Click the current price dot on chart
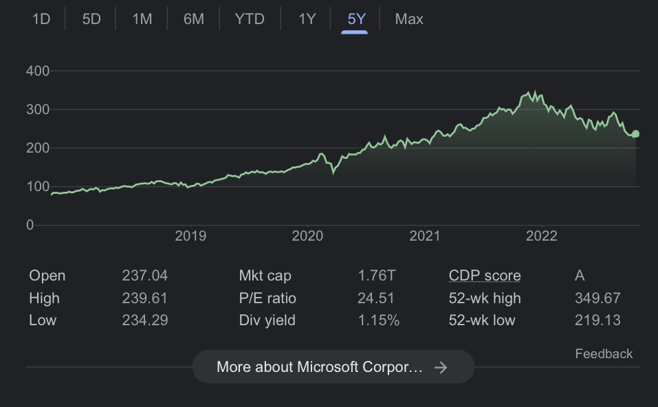The image size is (658, 407). coord(635,133)
